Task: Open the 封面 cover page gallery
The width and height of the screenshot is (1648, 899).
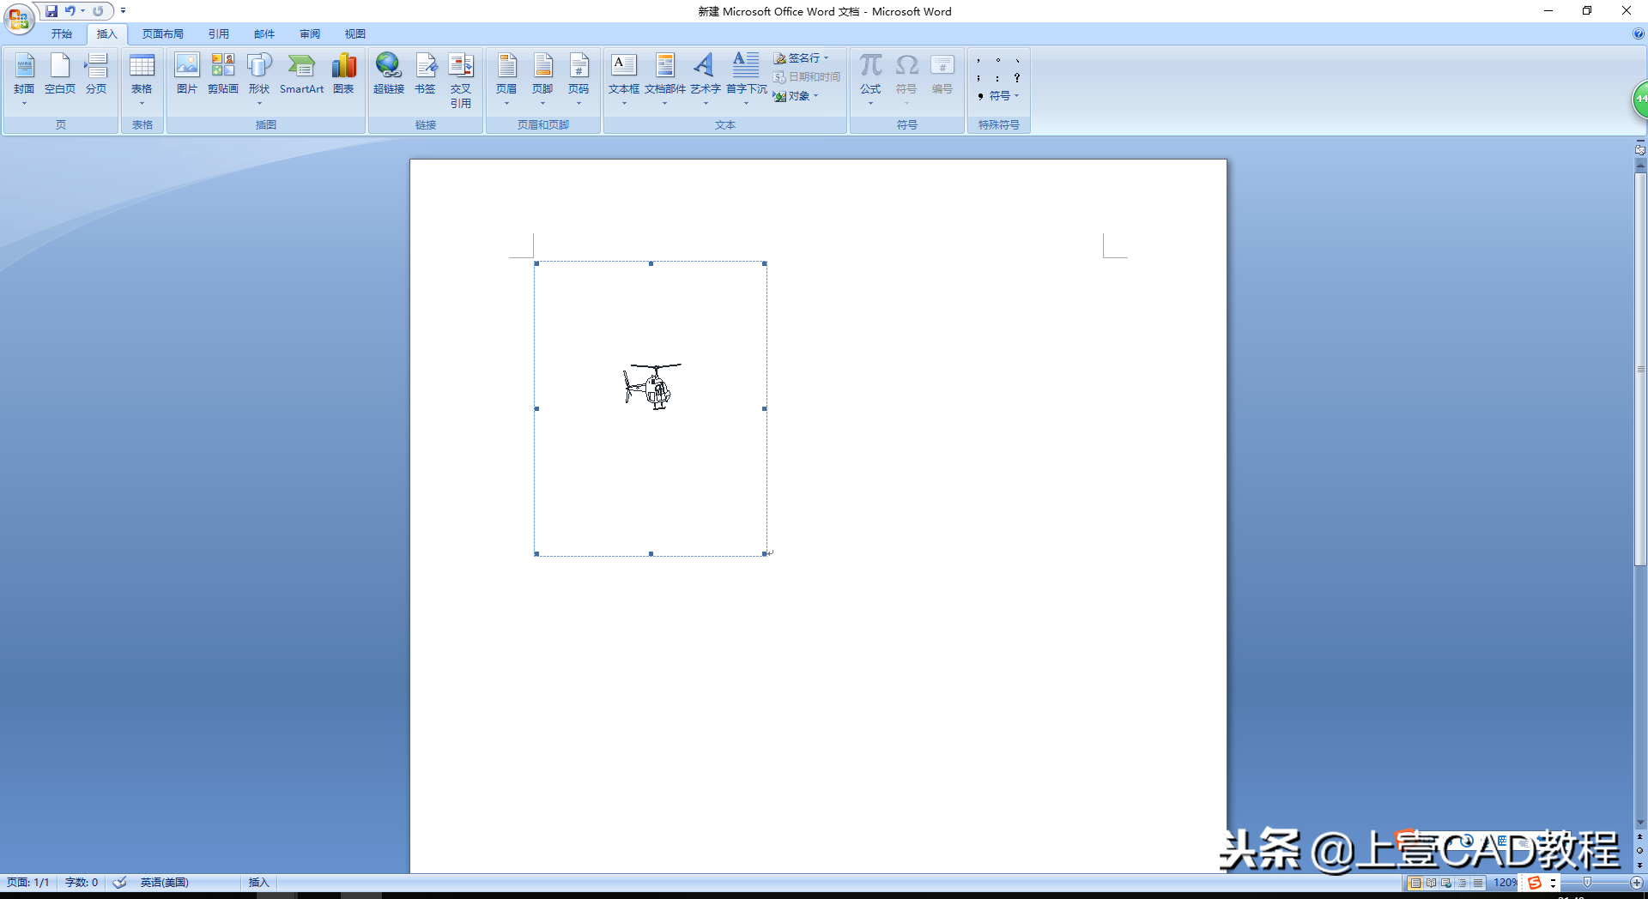Action: point(24,79)
